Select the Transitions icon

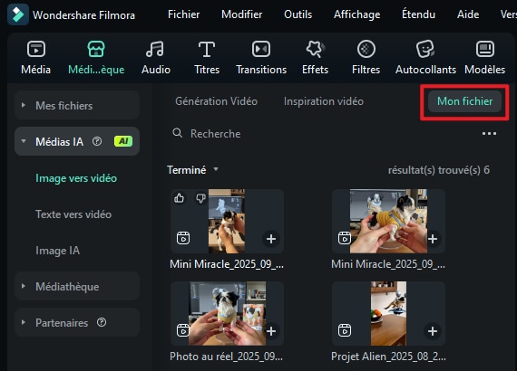point(261,50)
